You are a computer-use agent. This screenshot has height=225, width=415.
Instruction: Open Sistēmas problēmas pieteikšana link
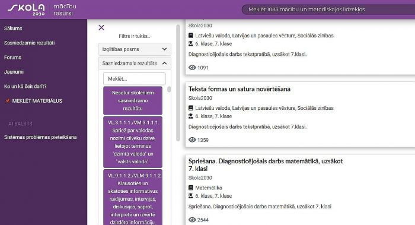pos(40,137)
